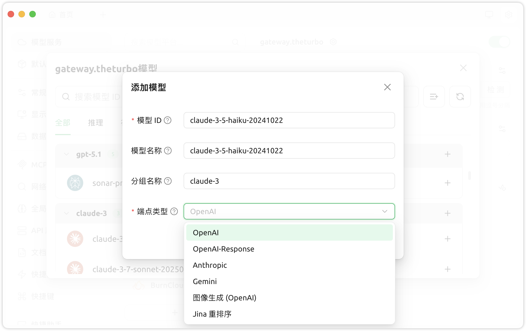Choose 图像生成 (OpenAI) option
This screenshot has height=331, width=526.
[224, 298]
